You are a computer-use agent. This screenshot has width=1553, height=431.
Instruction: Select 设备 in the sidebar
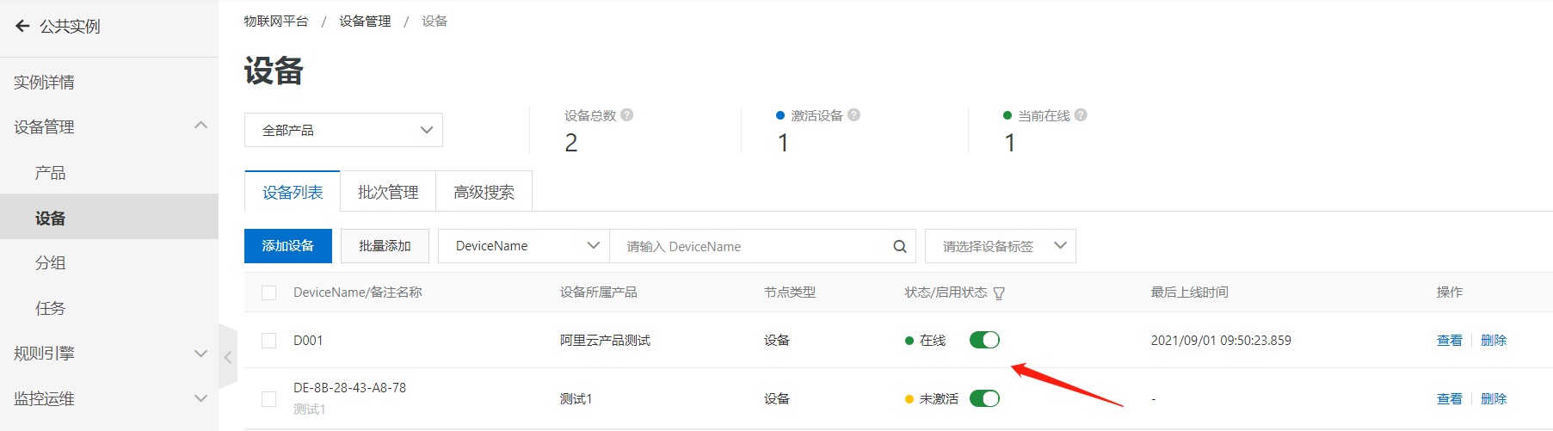[x=108, y=218]
